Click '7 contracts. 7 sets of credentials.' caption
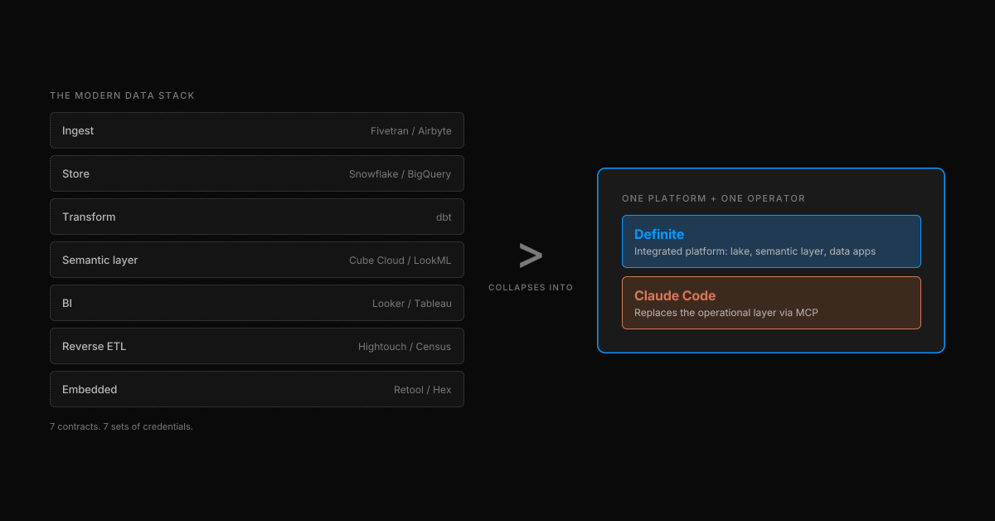This screenshot has height=521, width=995. 121,426
